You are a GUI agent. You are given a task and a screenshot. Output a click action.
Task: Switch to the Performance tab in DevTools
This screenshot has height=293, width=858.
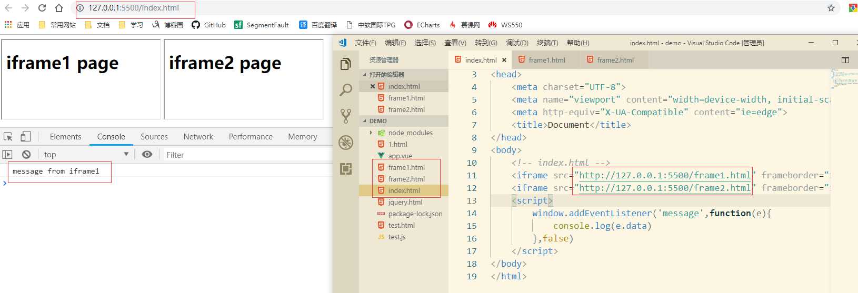click(x=251, y=137)
